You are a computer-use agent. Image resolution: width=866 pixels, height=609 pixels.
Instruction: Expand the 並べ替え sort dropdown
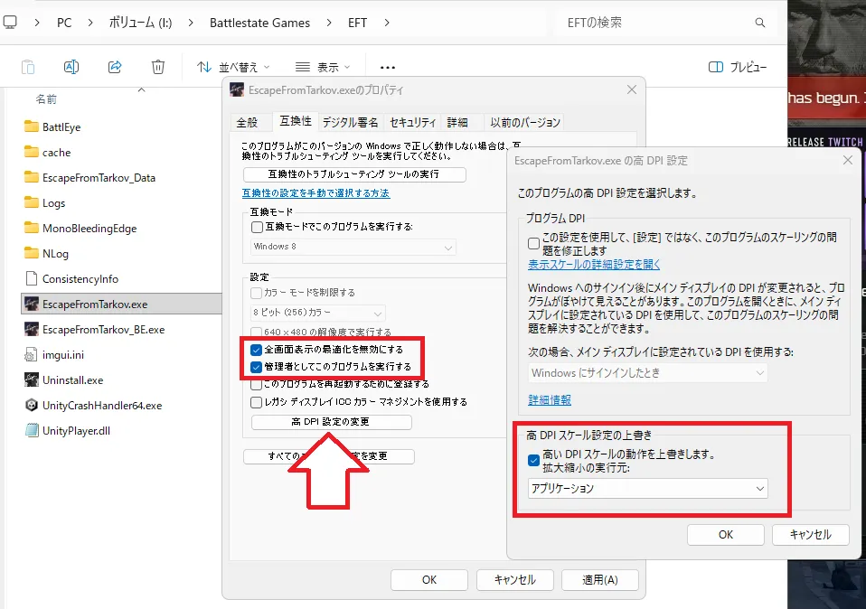click(x=233, y=67)
